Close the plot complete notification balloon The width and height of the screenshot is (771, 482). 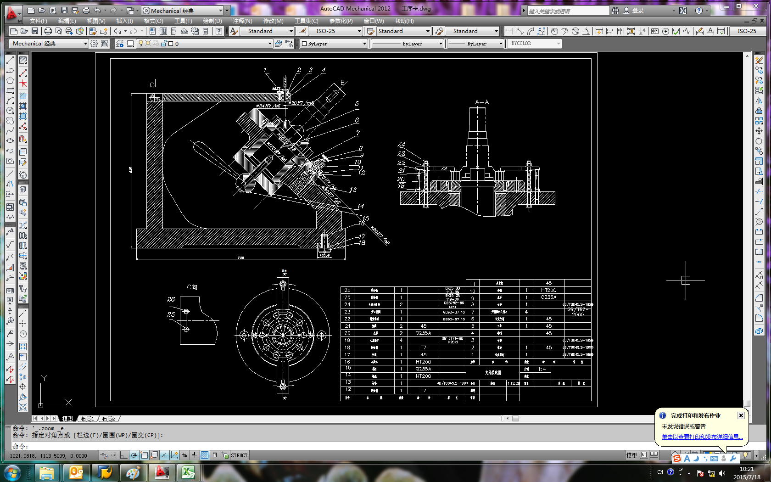741,415
